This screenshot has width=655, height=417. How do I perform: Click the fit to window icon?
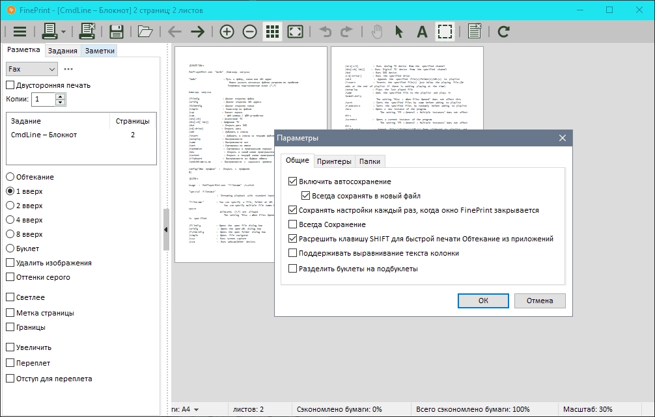pyautogui.click(x=296, y=32)
